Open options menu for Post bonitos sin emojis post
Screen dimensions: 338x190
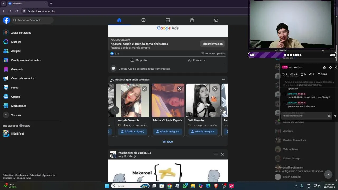pyautogui.click(x=216, y=154)
